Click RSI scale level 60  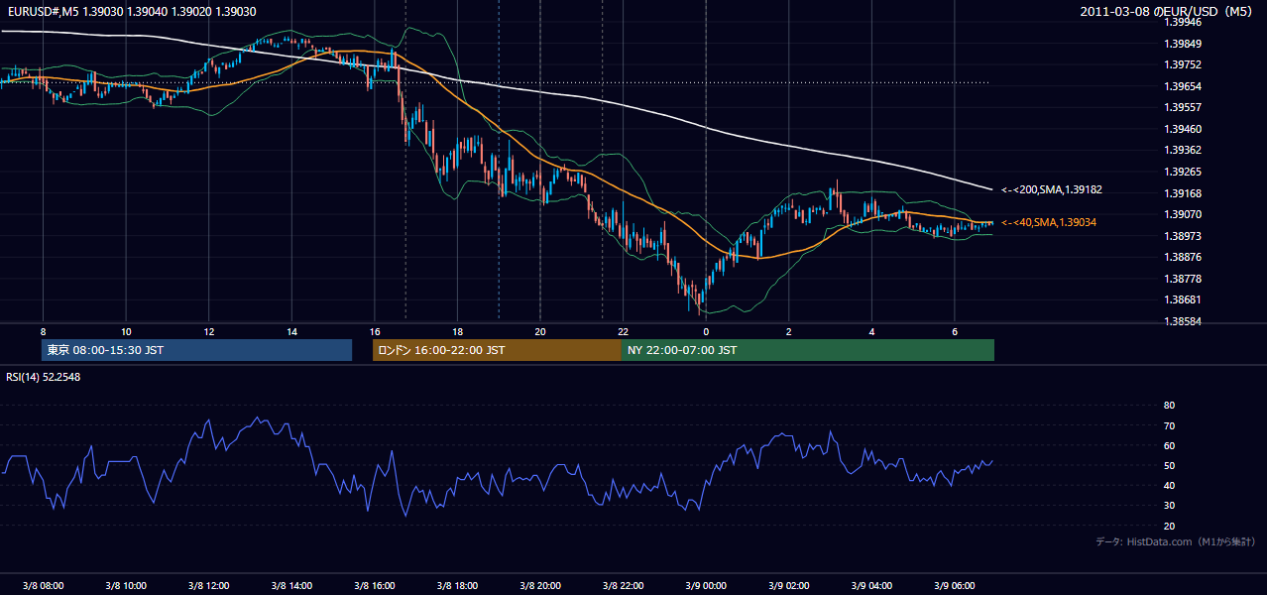tap(1169, 445)
